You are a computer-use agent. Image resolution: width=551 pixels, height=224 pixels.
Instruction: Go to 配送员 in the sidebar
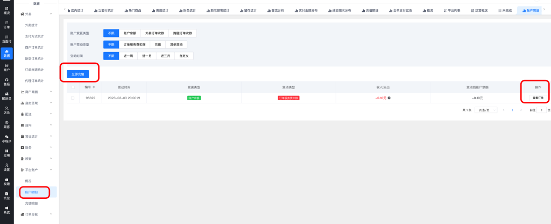[x=6, y=96]
